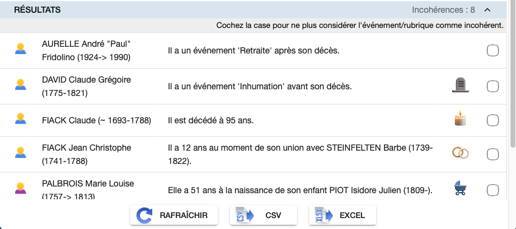Click the person icon beside AURELLE André
The image size is (516, 229).
(21, 49)
